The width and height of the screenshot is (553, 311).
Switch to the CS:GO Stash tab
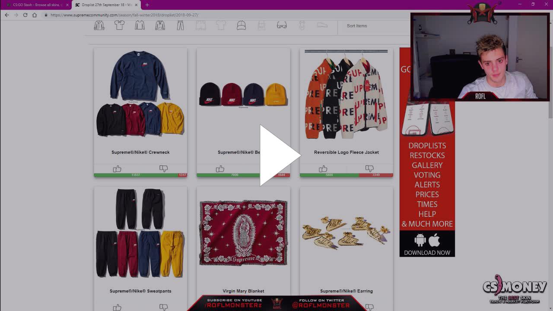(36, 5)
